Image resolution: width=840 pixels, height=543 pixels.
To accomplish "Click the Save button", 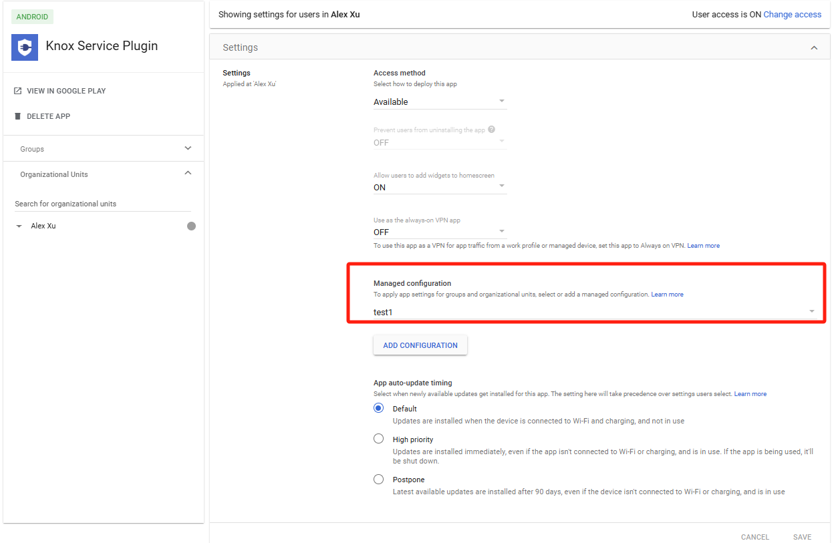I will pyautogui.click(x=802, y=537).
